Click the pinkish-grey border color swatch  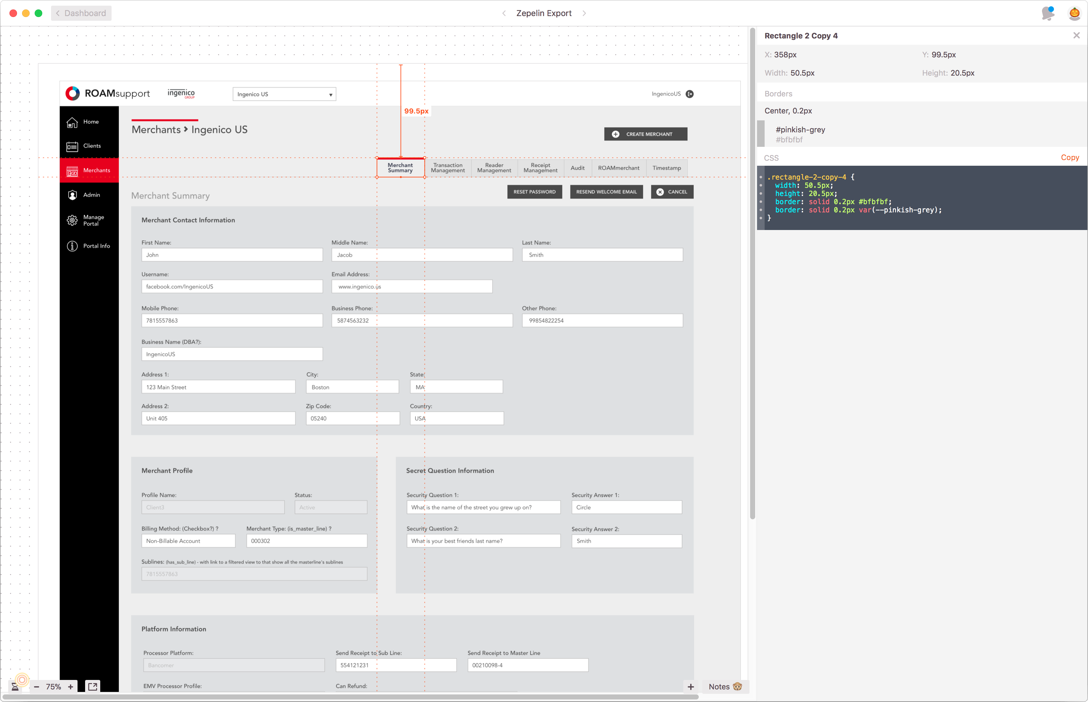(x=761, y=134)
